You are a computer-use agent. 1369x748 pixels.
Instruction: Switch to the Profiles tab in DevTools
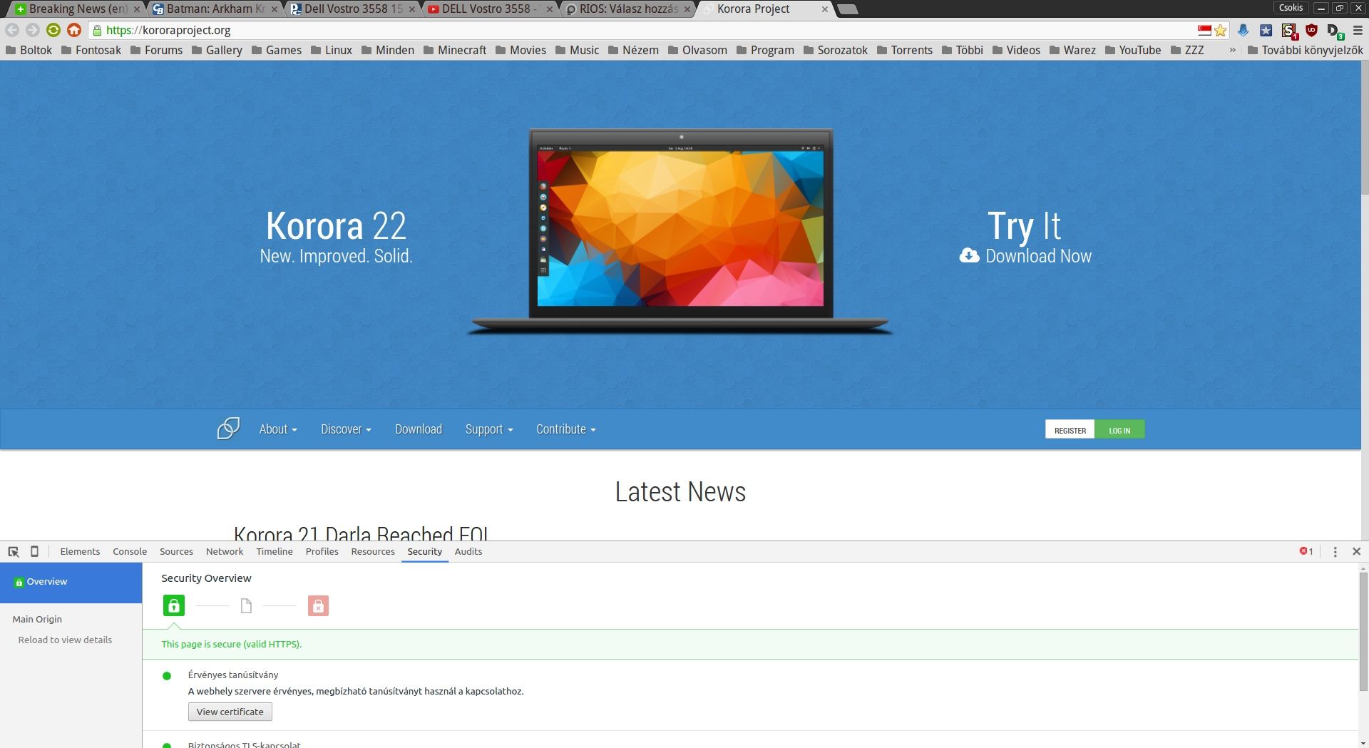(322, 551)
